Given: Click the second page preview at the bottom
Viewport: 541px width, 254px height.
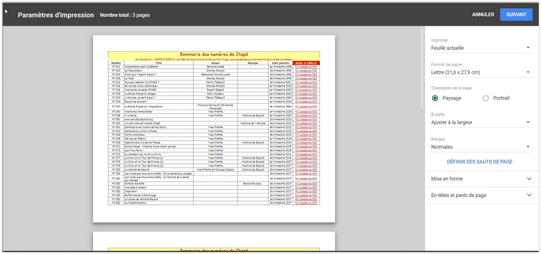Looking at the screenshot, I should tap(214, 241).
